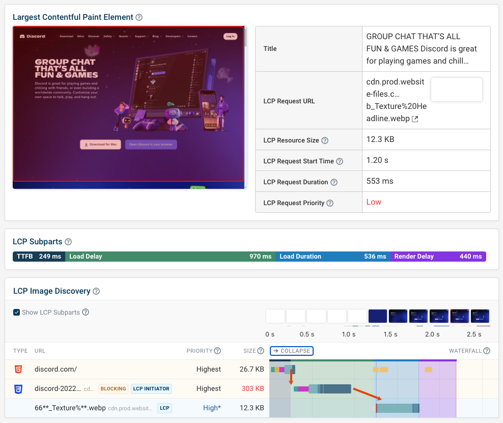Click help icon beside LCP Resource Size
Image resolution: width=503 pixels, height=423 pixels.
click(x=325, y=140)
